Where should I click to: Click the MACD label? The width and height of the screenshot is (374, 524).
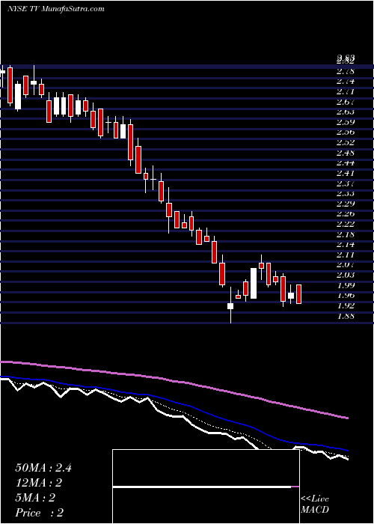(315, 510)
